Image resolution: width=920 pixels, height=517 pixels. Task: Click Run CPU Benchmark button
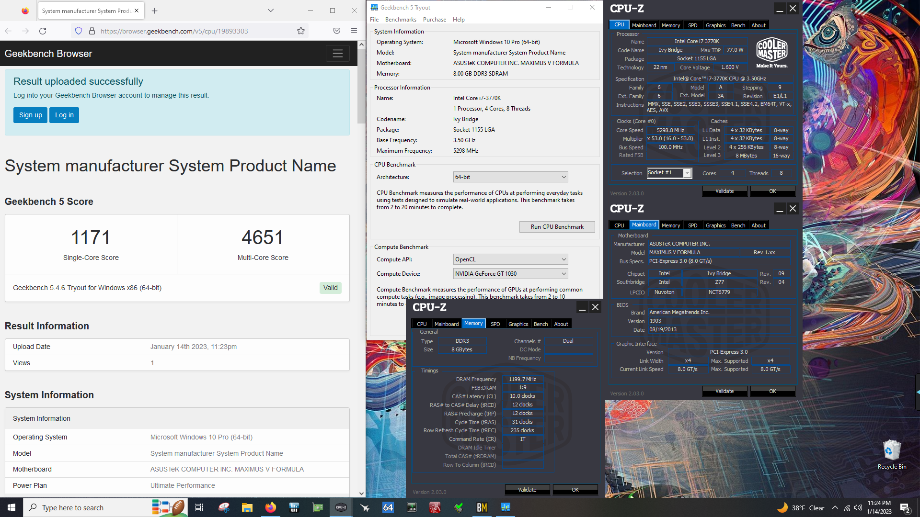tap(557, 227)
